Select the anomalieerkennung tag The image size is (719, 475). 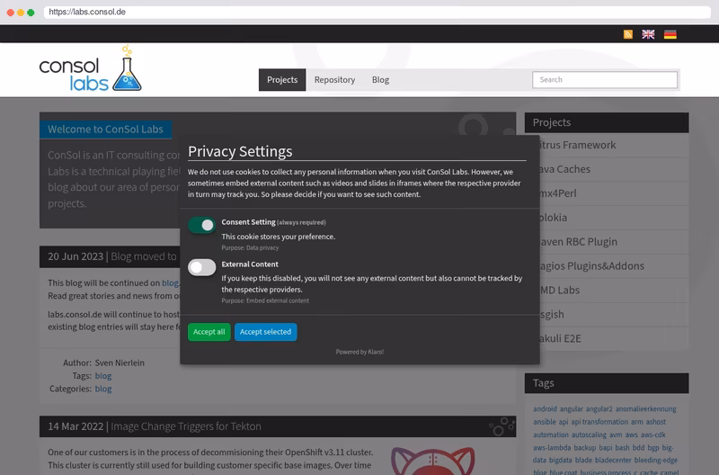click(x=645, y=409)
